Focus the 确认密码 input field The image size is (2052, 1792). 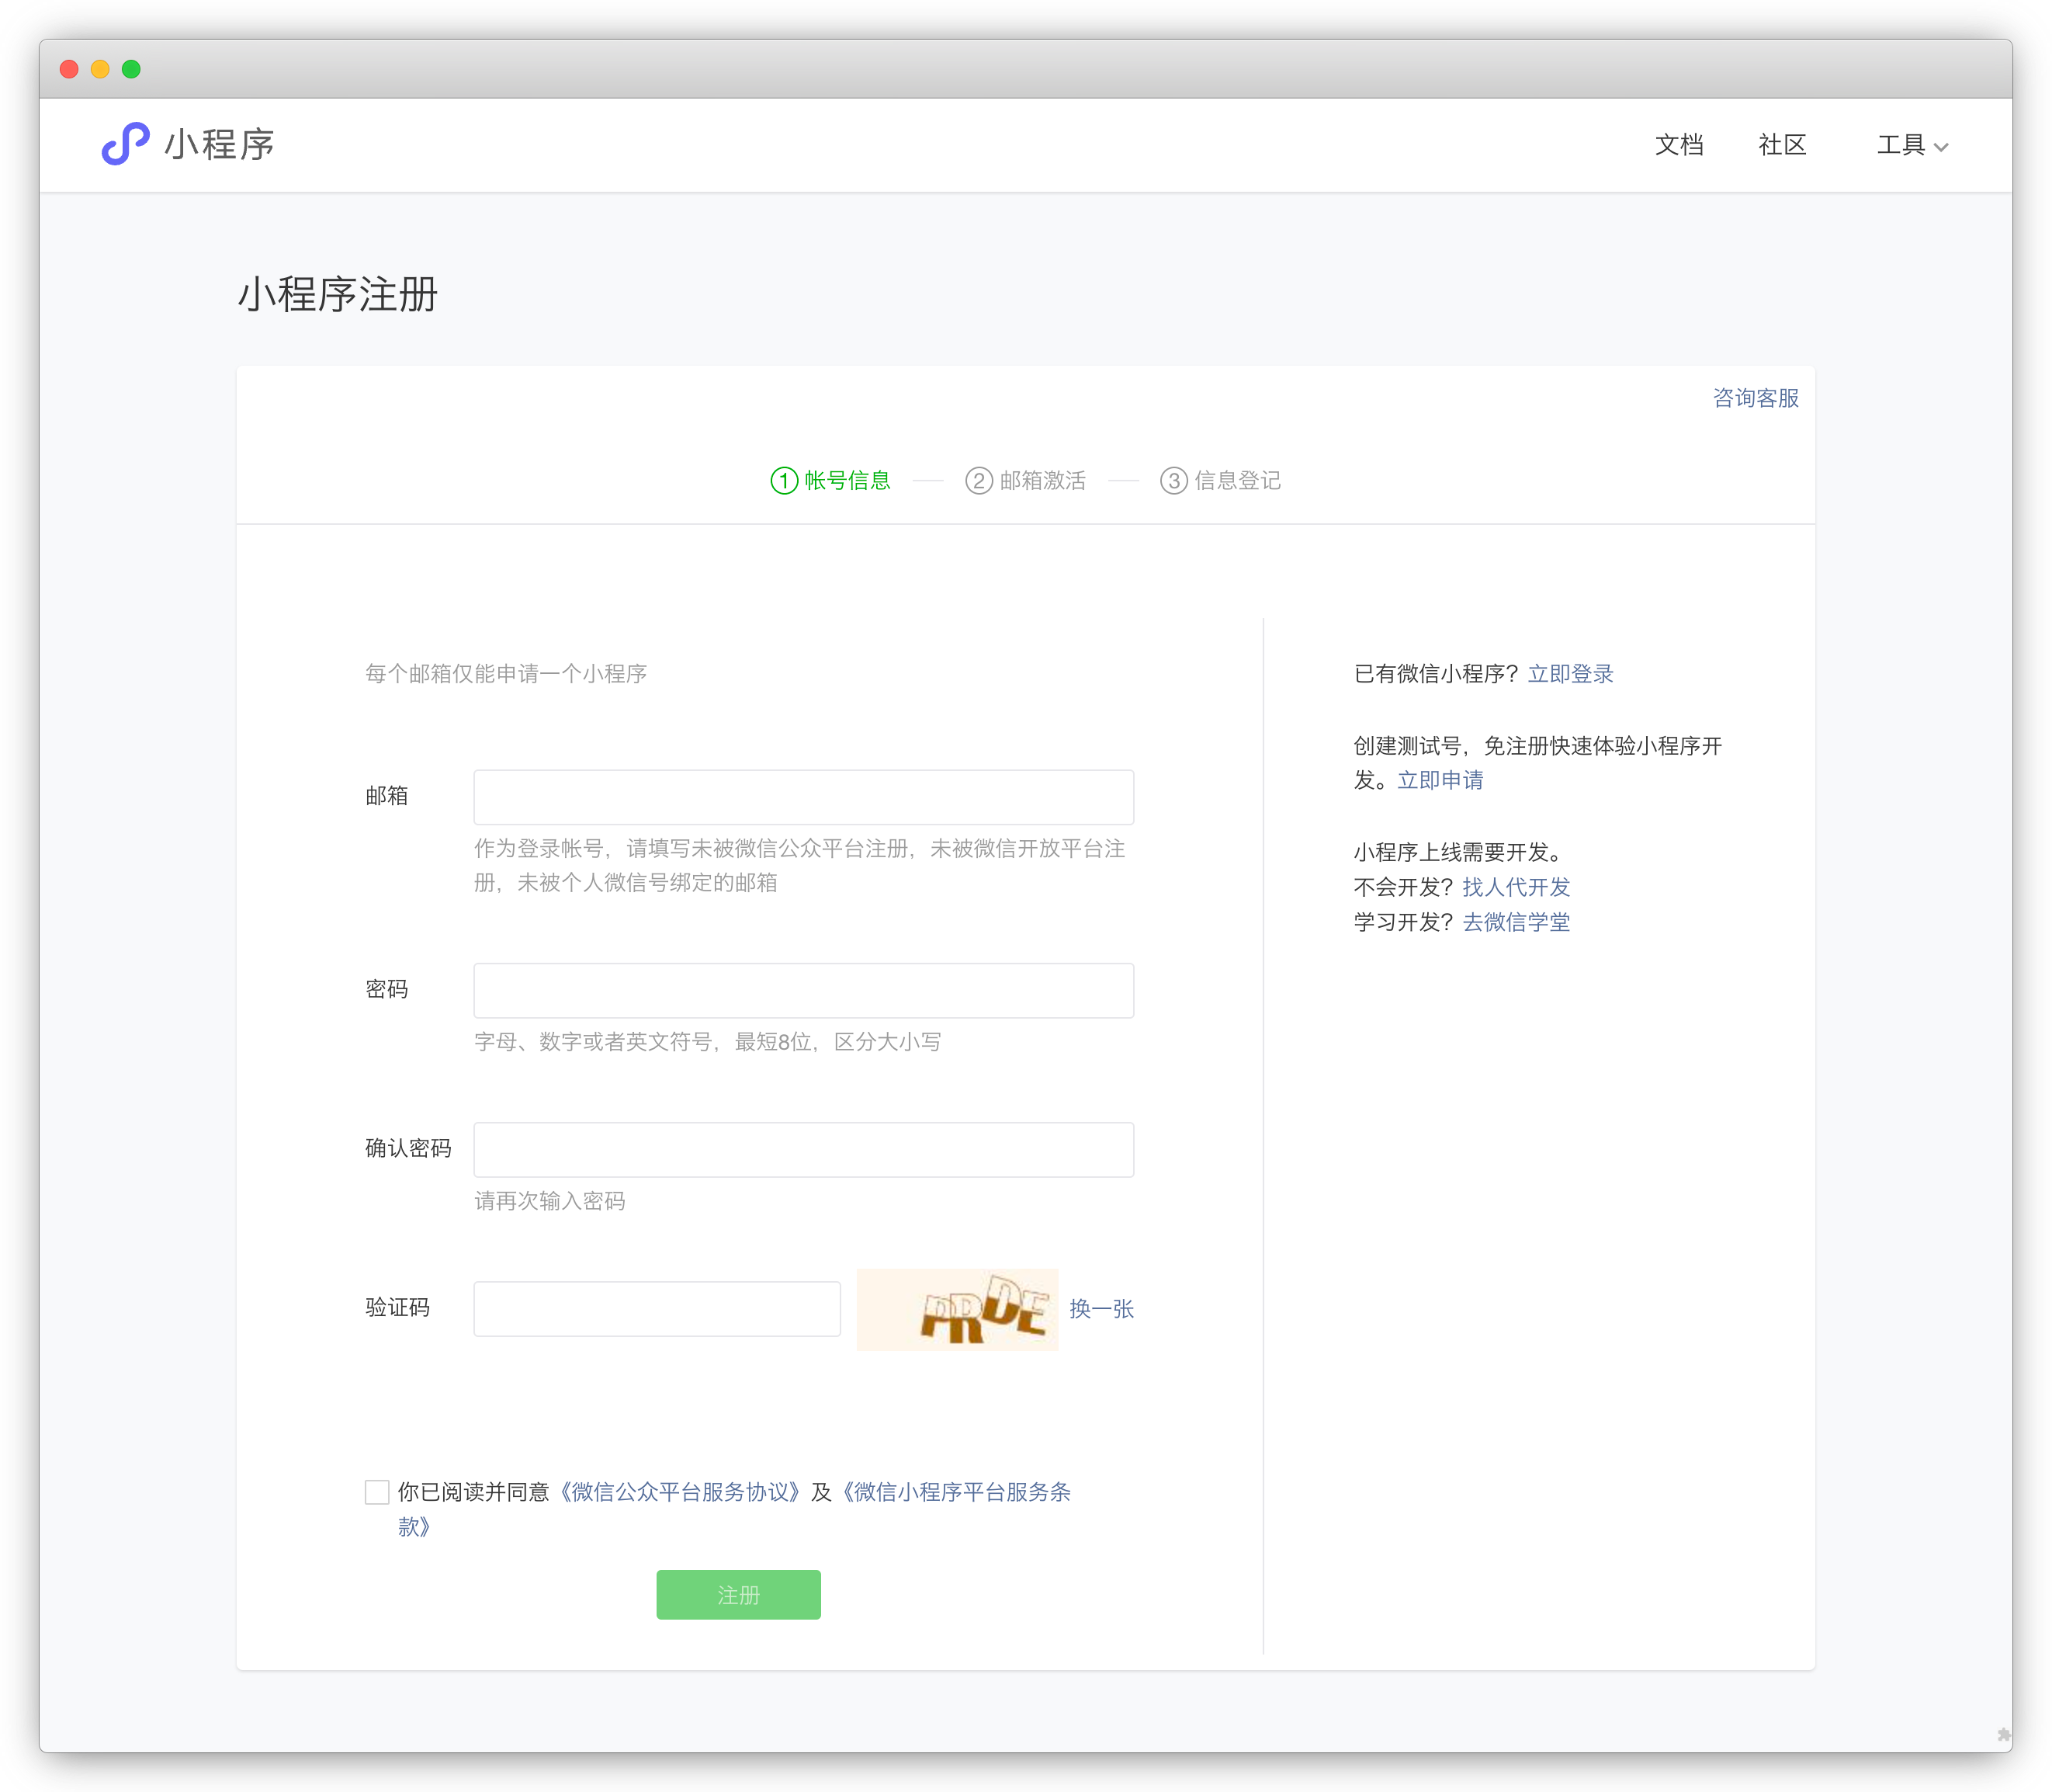pyautogui.click(x=803, y=1150)
